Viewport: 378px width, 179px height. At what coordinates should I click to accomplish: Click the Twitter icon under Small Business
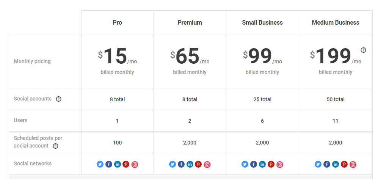245,164
